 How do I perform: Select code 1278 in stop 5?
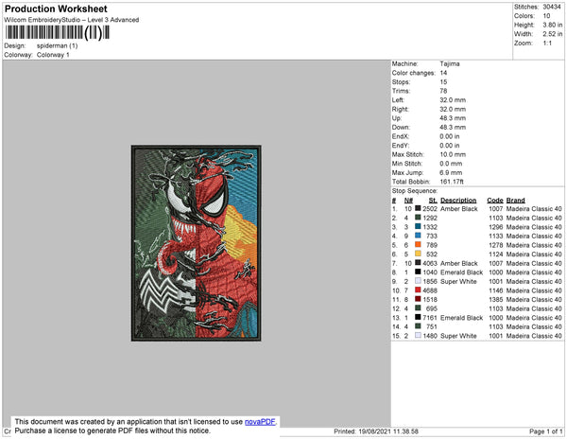496,245
